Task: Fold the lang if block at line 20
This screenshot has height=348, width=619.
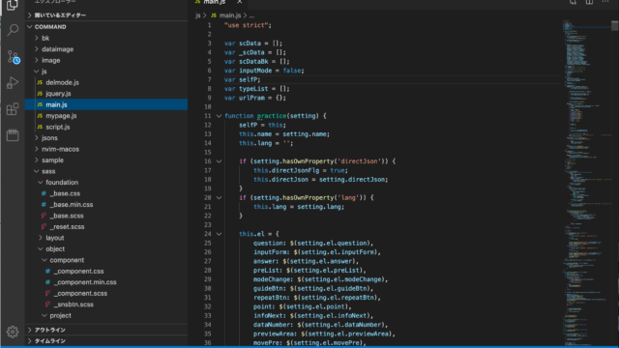Action: pos(219,197)
